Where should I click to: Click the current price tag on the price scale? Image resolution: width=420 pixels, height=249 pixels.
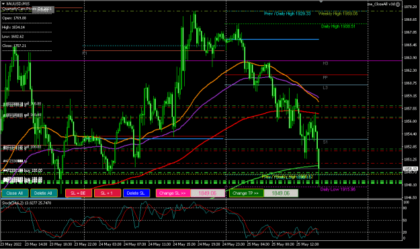coord(411,168)
